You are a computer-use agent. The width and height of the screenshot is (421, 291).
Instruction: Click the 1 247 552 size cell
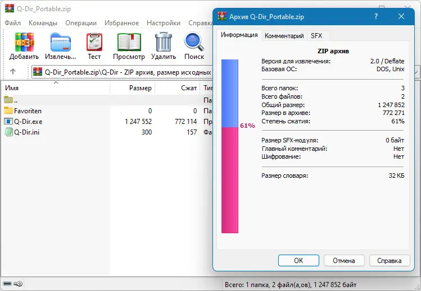tap(138, 121)
